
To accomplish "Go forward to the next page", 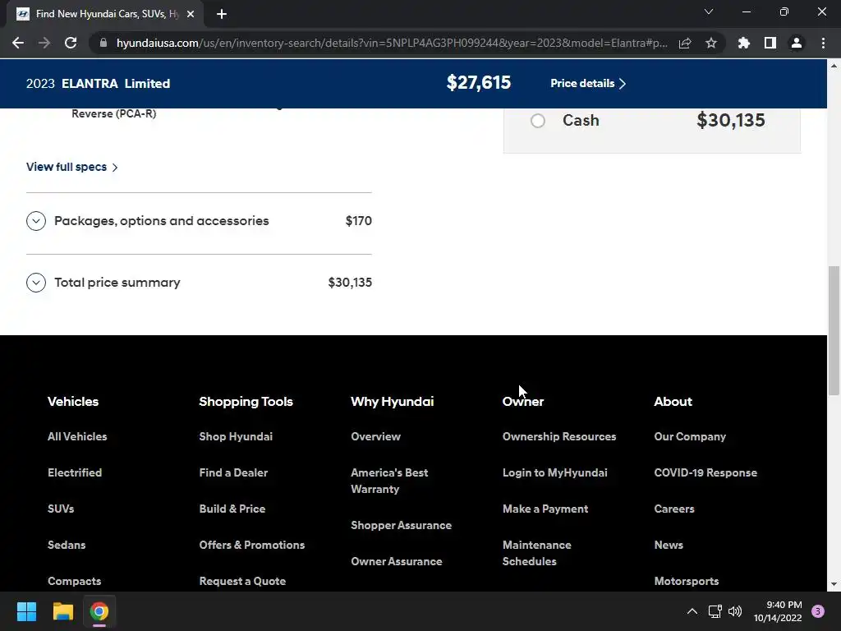I will point(44,43).
